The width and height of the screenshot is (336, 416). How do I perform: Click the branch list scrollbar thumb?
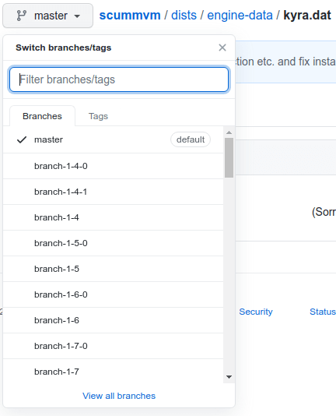pos(229,157)
